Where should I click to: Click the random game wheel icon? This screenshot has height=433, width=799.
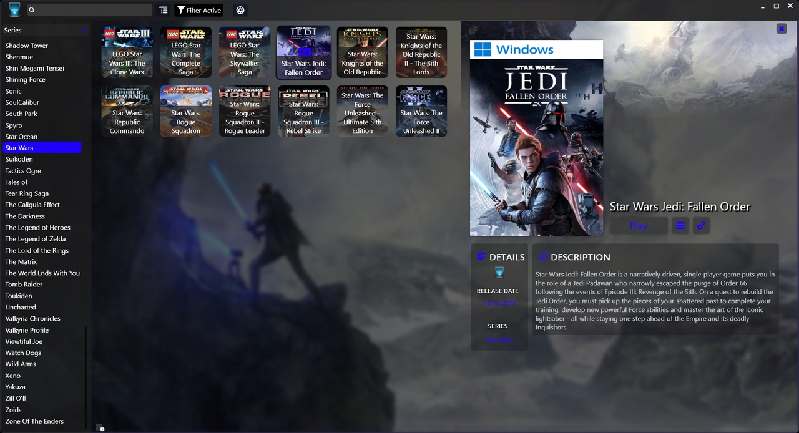(x=240, y=10)
